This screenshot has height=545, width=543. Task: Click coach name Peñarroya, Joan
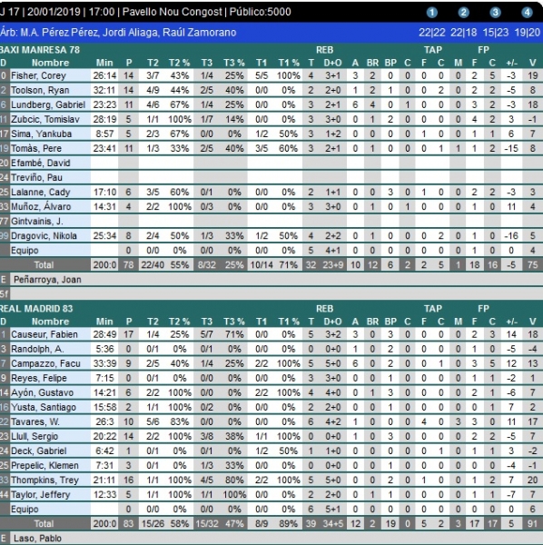pyautogui.click(x=47, y=280)
